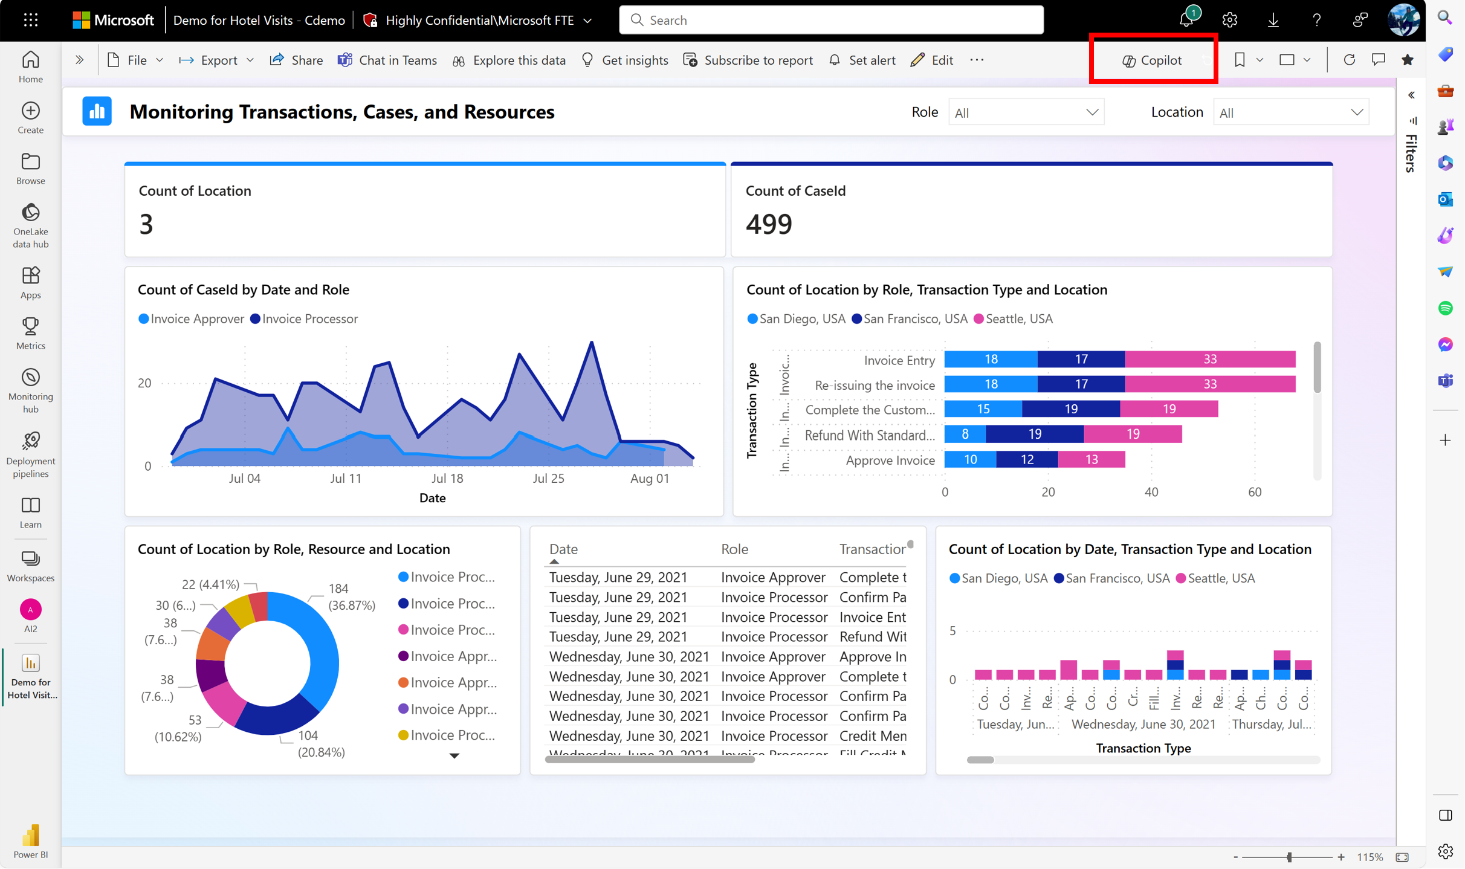Open the more options ellipsis menu
Viewport: 1465px width, 869px height.
(x=977, y=60)
